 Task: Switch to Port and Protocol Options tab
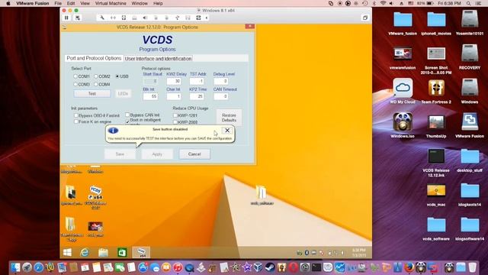coord(94,58)
